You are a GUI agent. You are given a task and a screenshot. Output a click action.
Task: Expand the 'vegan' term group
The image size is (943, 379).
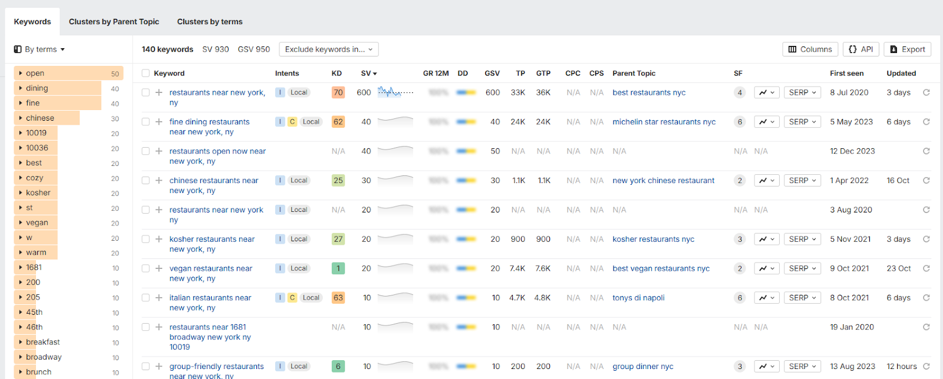pos(21,223)
